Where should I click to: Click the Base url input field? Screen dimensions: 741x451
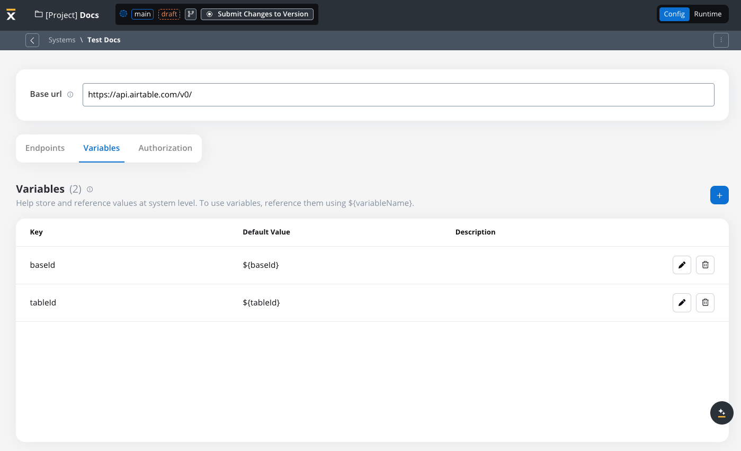pyautogui.click(x=398, y=95)
